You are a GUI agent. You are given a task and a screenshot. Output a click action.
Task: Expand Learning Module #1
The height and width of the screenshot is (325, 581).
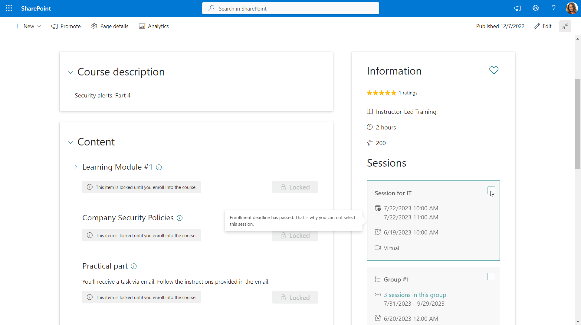coord(76,167)
